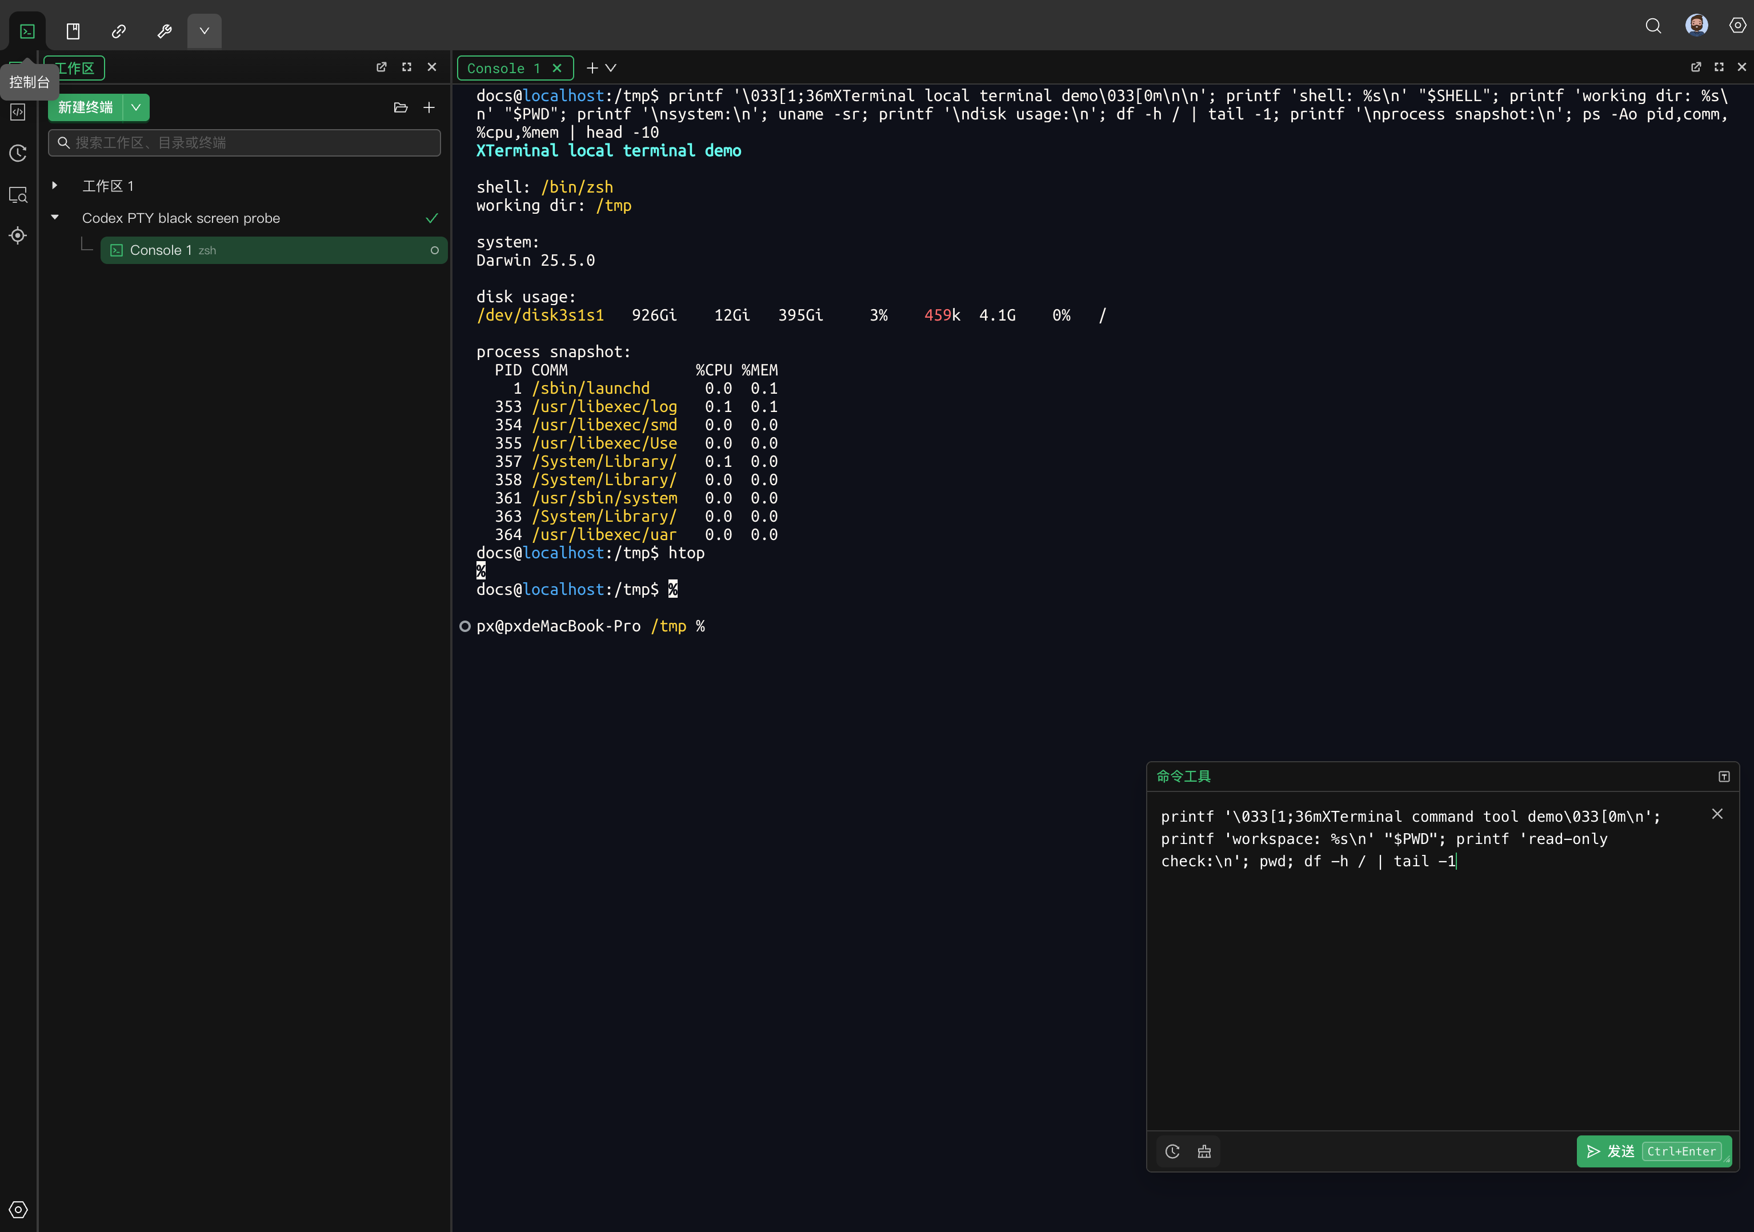The height and width of the screenshot is (1232, 1754).
Task: Open settings hexagon icon at top right
Action: coord(1737,25)
